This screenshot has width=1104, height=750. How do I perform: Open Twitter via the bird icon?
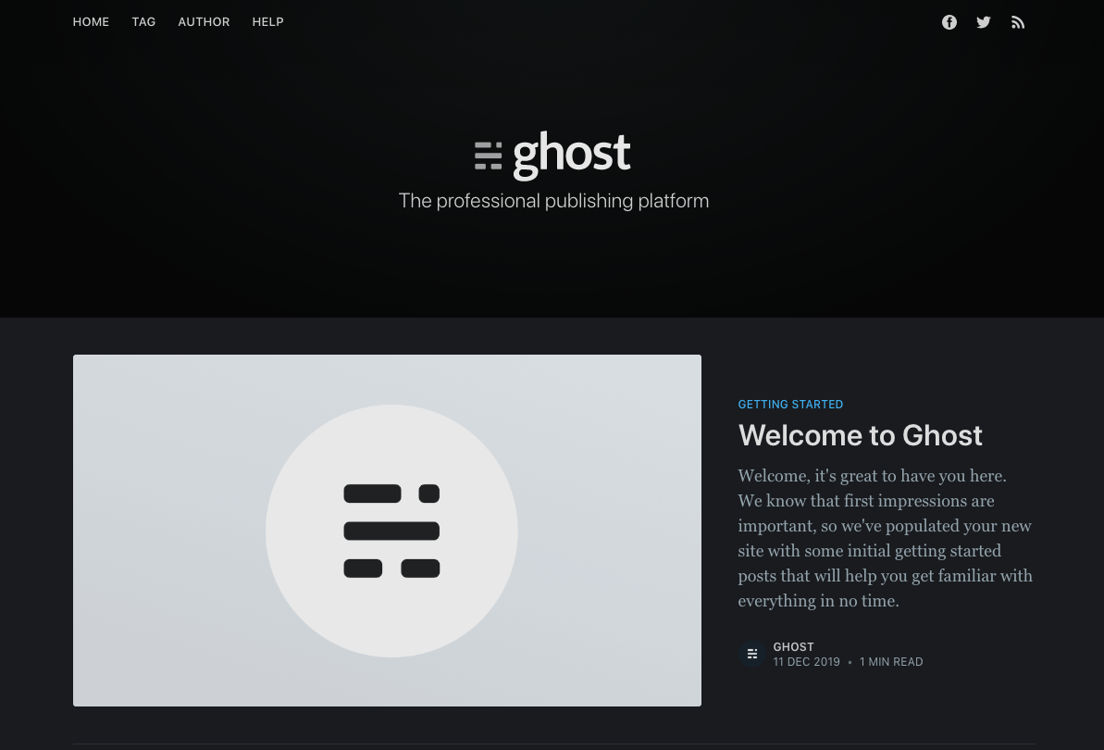coord(983,21)
